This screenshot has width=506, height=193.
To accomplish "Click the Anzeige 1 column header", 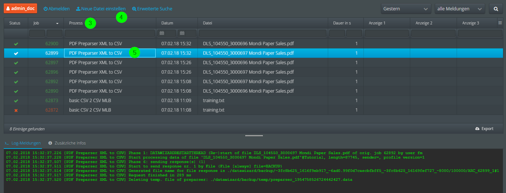I will pyautogui.click(x=387, y=23).
